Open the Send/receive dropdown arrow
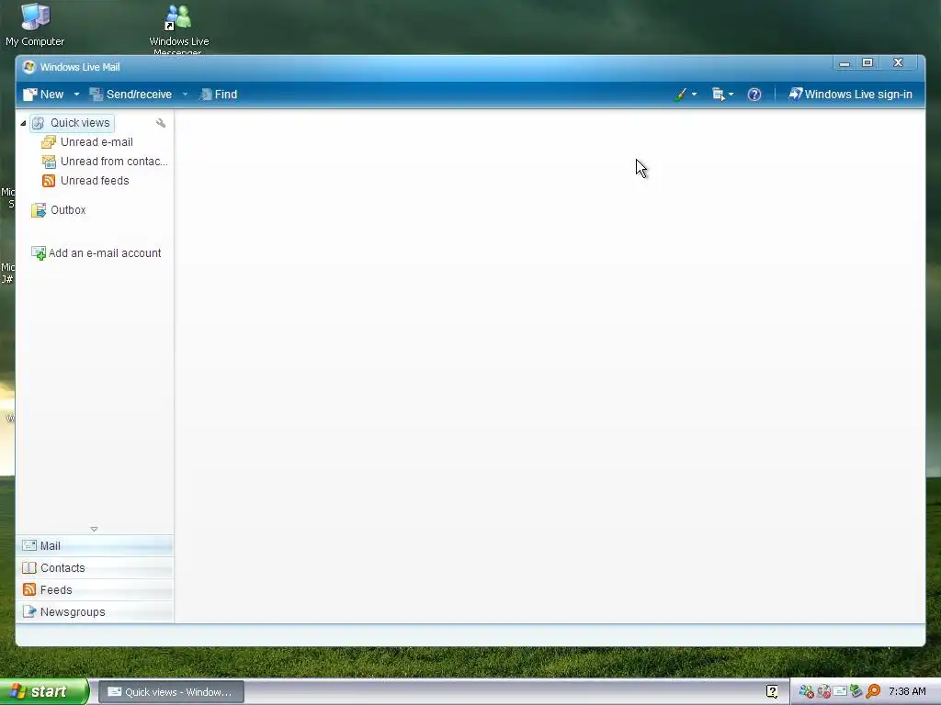The height and width of the screenshot is (705, 941). tap(185, 95)
